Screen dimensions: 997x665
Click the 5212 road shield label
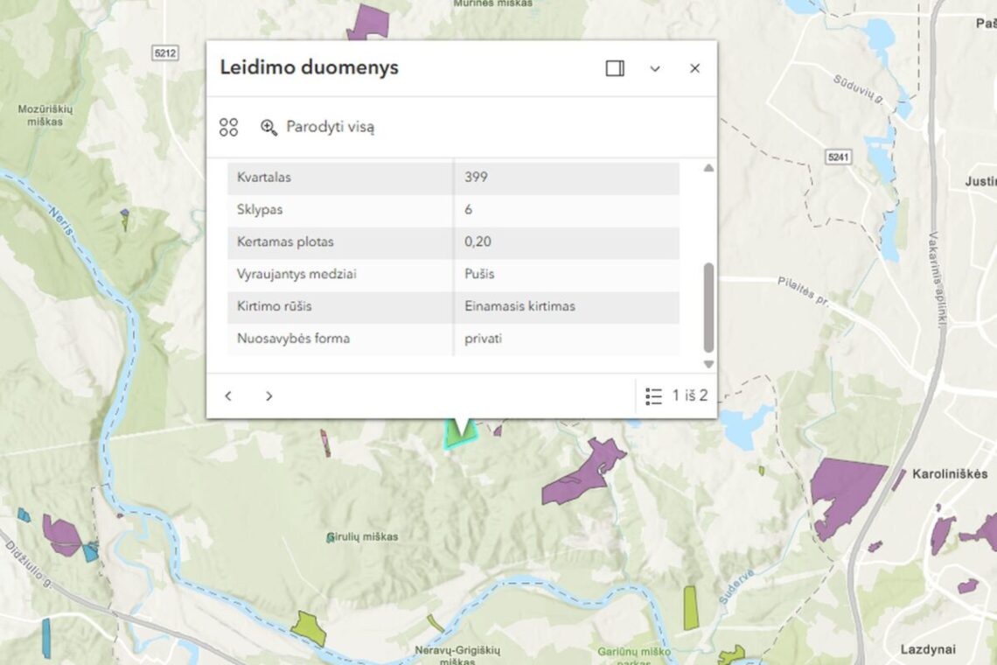pos(164,52)
